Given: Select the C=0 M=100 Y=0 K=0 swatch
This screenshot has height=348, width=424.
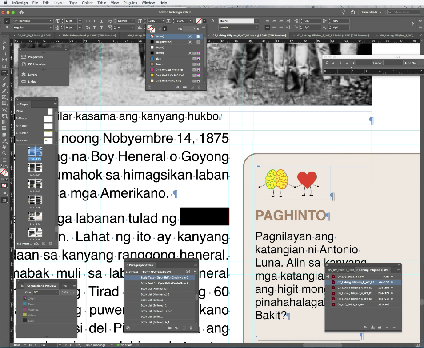Looking at the screenshot, I should 175,70.
